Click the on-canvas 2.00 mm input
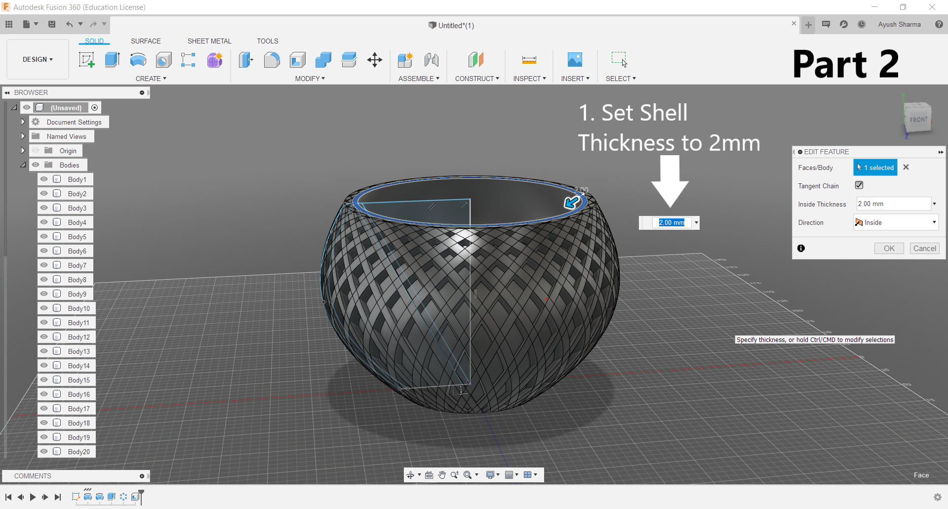948x509 pixels. pyautogui.click(x=671, y=223)
